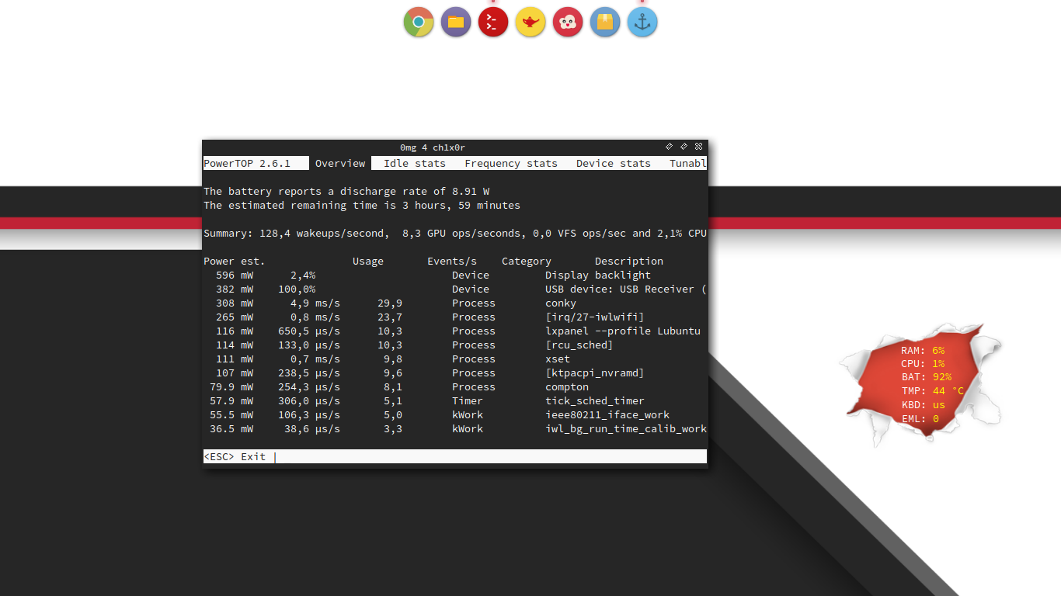
Task: Select the tick_sched_timer description
Action: pyautogui.click(x=595, y=400)
